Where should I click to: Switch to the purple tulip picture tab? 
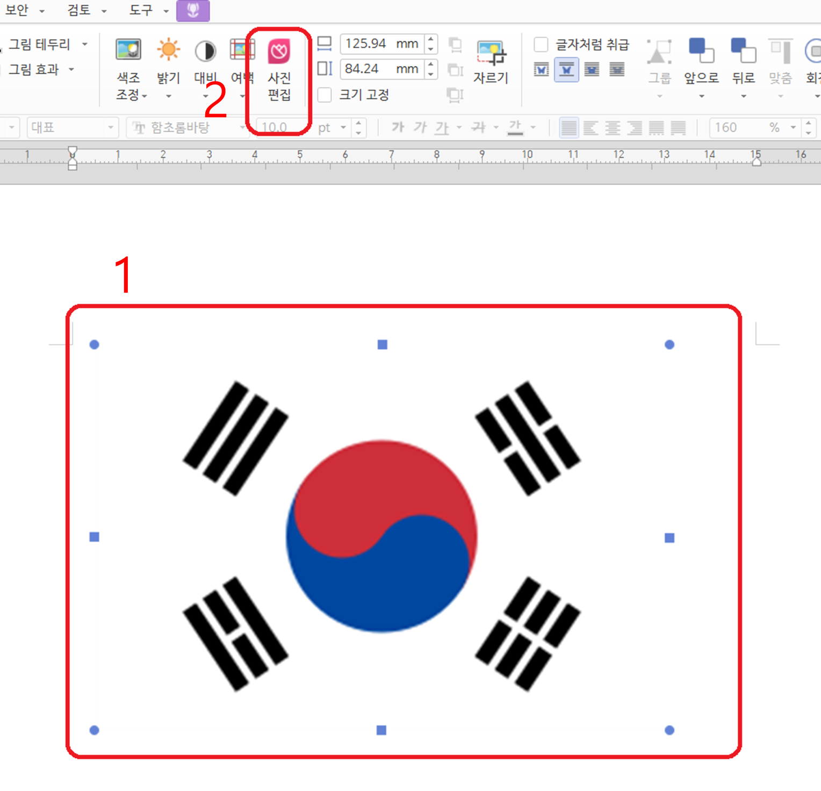point(193,10)
